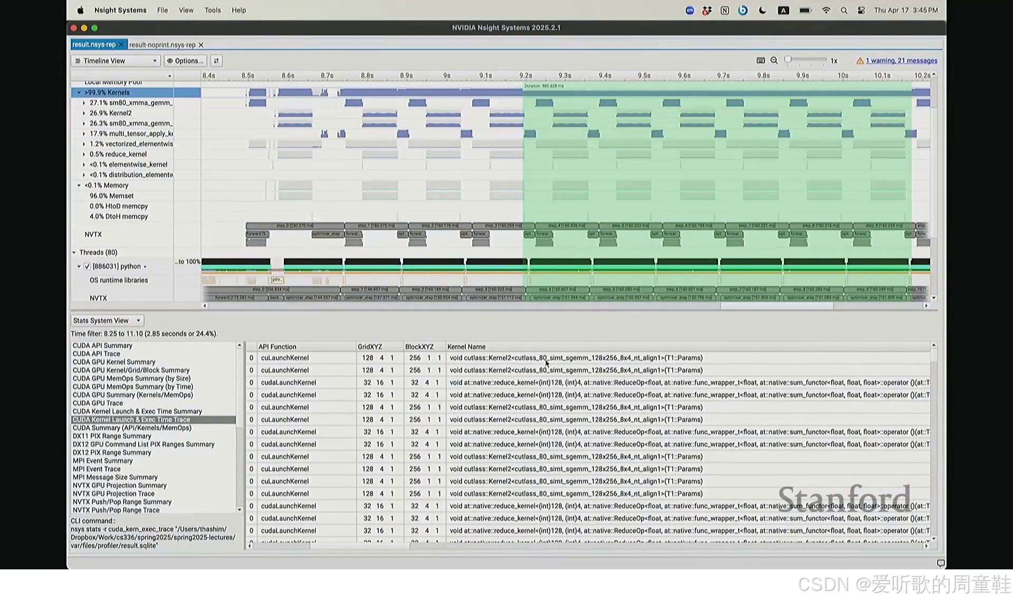The image size is (1013, 601).
Task: Open the Tools menu
Action: pyautogui.click(x=213, y=11)
